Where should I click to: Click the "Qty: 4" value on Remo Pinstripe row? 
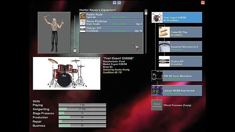(x=139, y=24)
